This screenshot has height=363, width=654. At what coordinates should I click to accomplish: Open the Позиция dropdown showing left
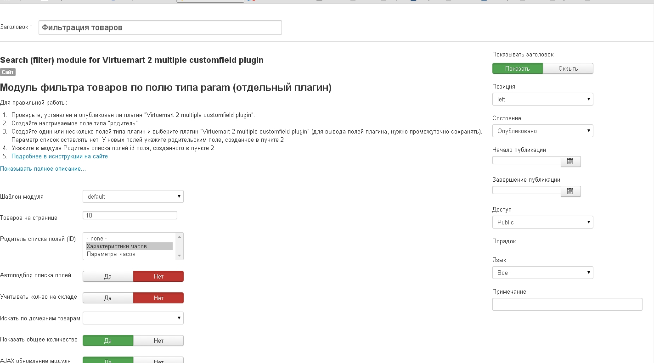[x=543, y=99]
